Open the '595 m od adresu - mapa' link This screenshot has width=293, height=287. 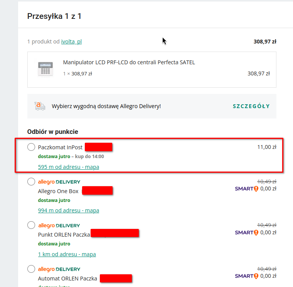point(69,167)
